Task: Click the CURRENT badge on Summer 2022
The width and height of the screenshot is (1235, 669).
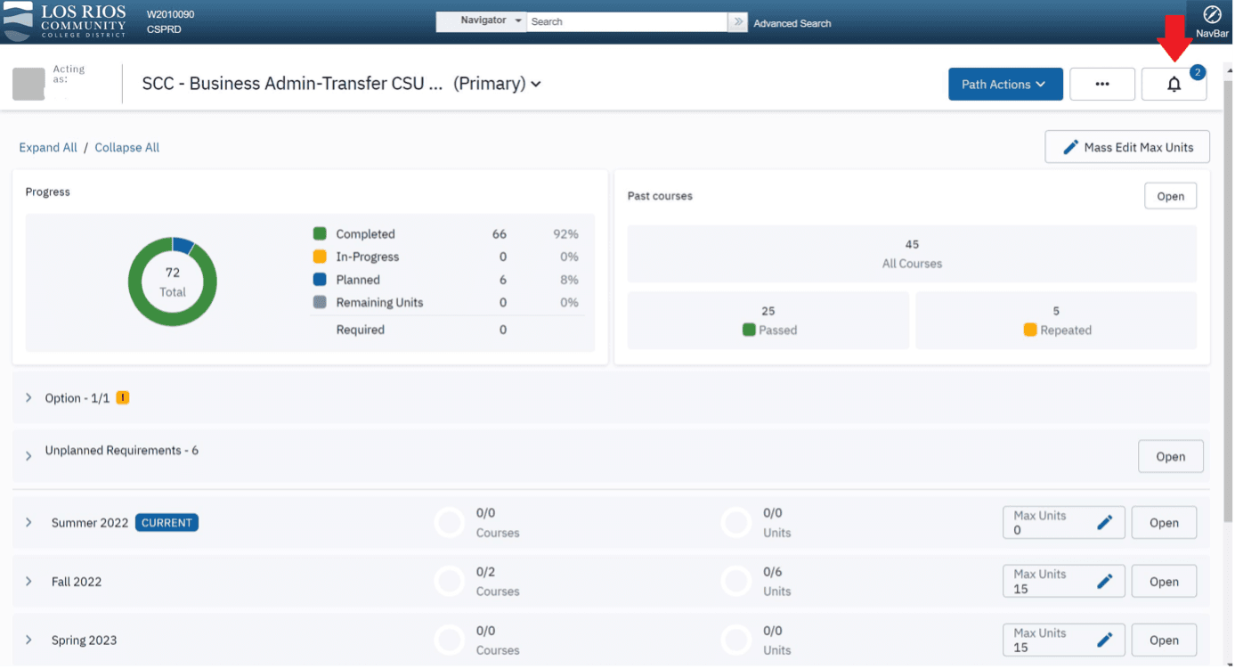Action: 167,523
